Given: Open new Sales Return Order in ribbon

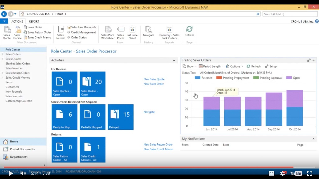Looking at the screenshot, I should coord(37,32).
